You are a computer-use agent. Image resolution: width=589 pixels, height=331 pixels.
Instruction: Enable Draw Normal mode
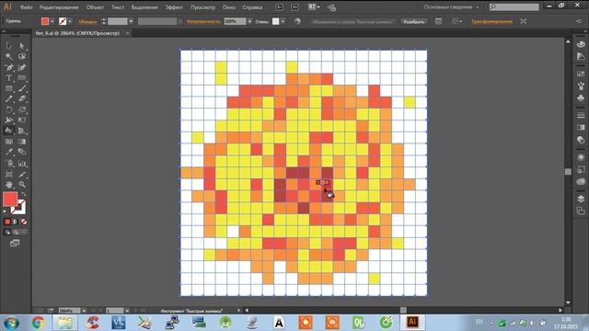[7, 233]
